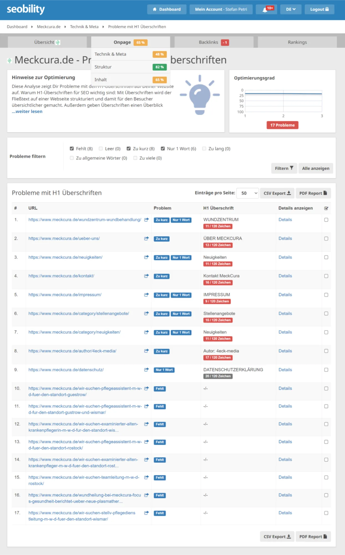Enable the Leer (0) filter
This screenshot has width=345, height=555.
(101, 149)
